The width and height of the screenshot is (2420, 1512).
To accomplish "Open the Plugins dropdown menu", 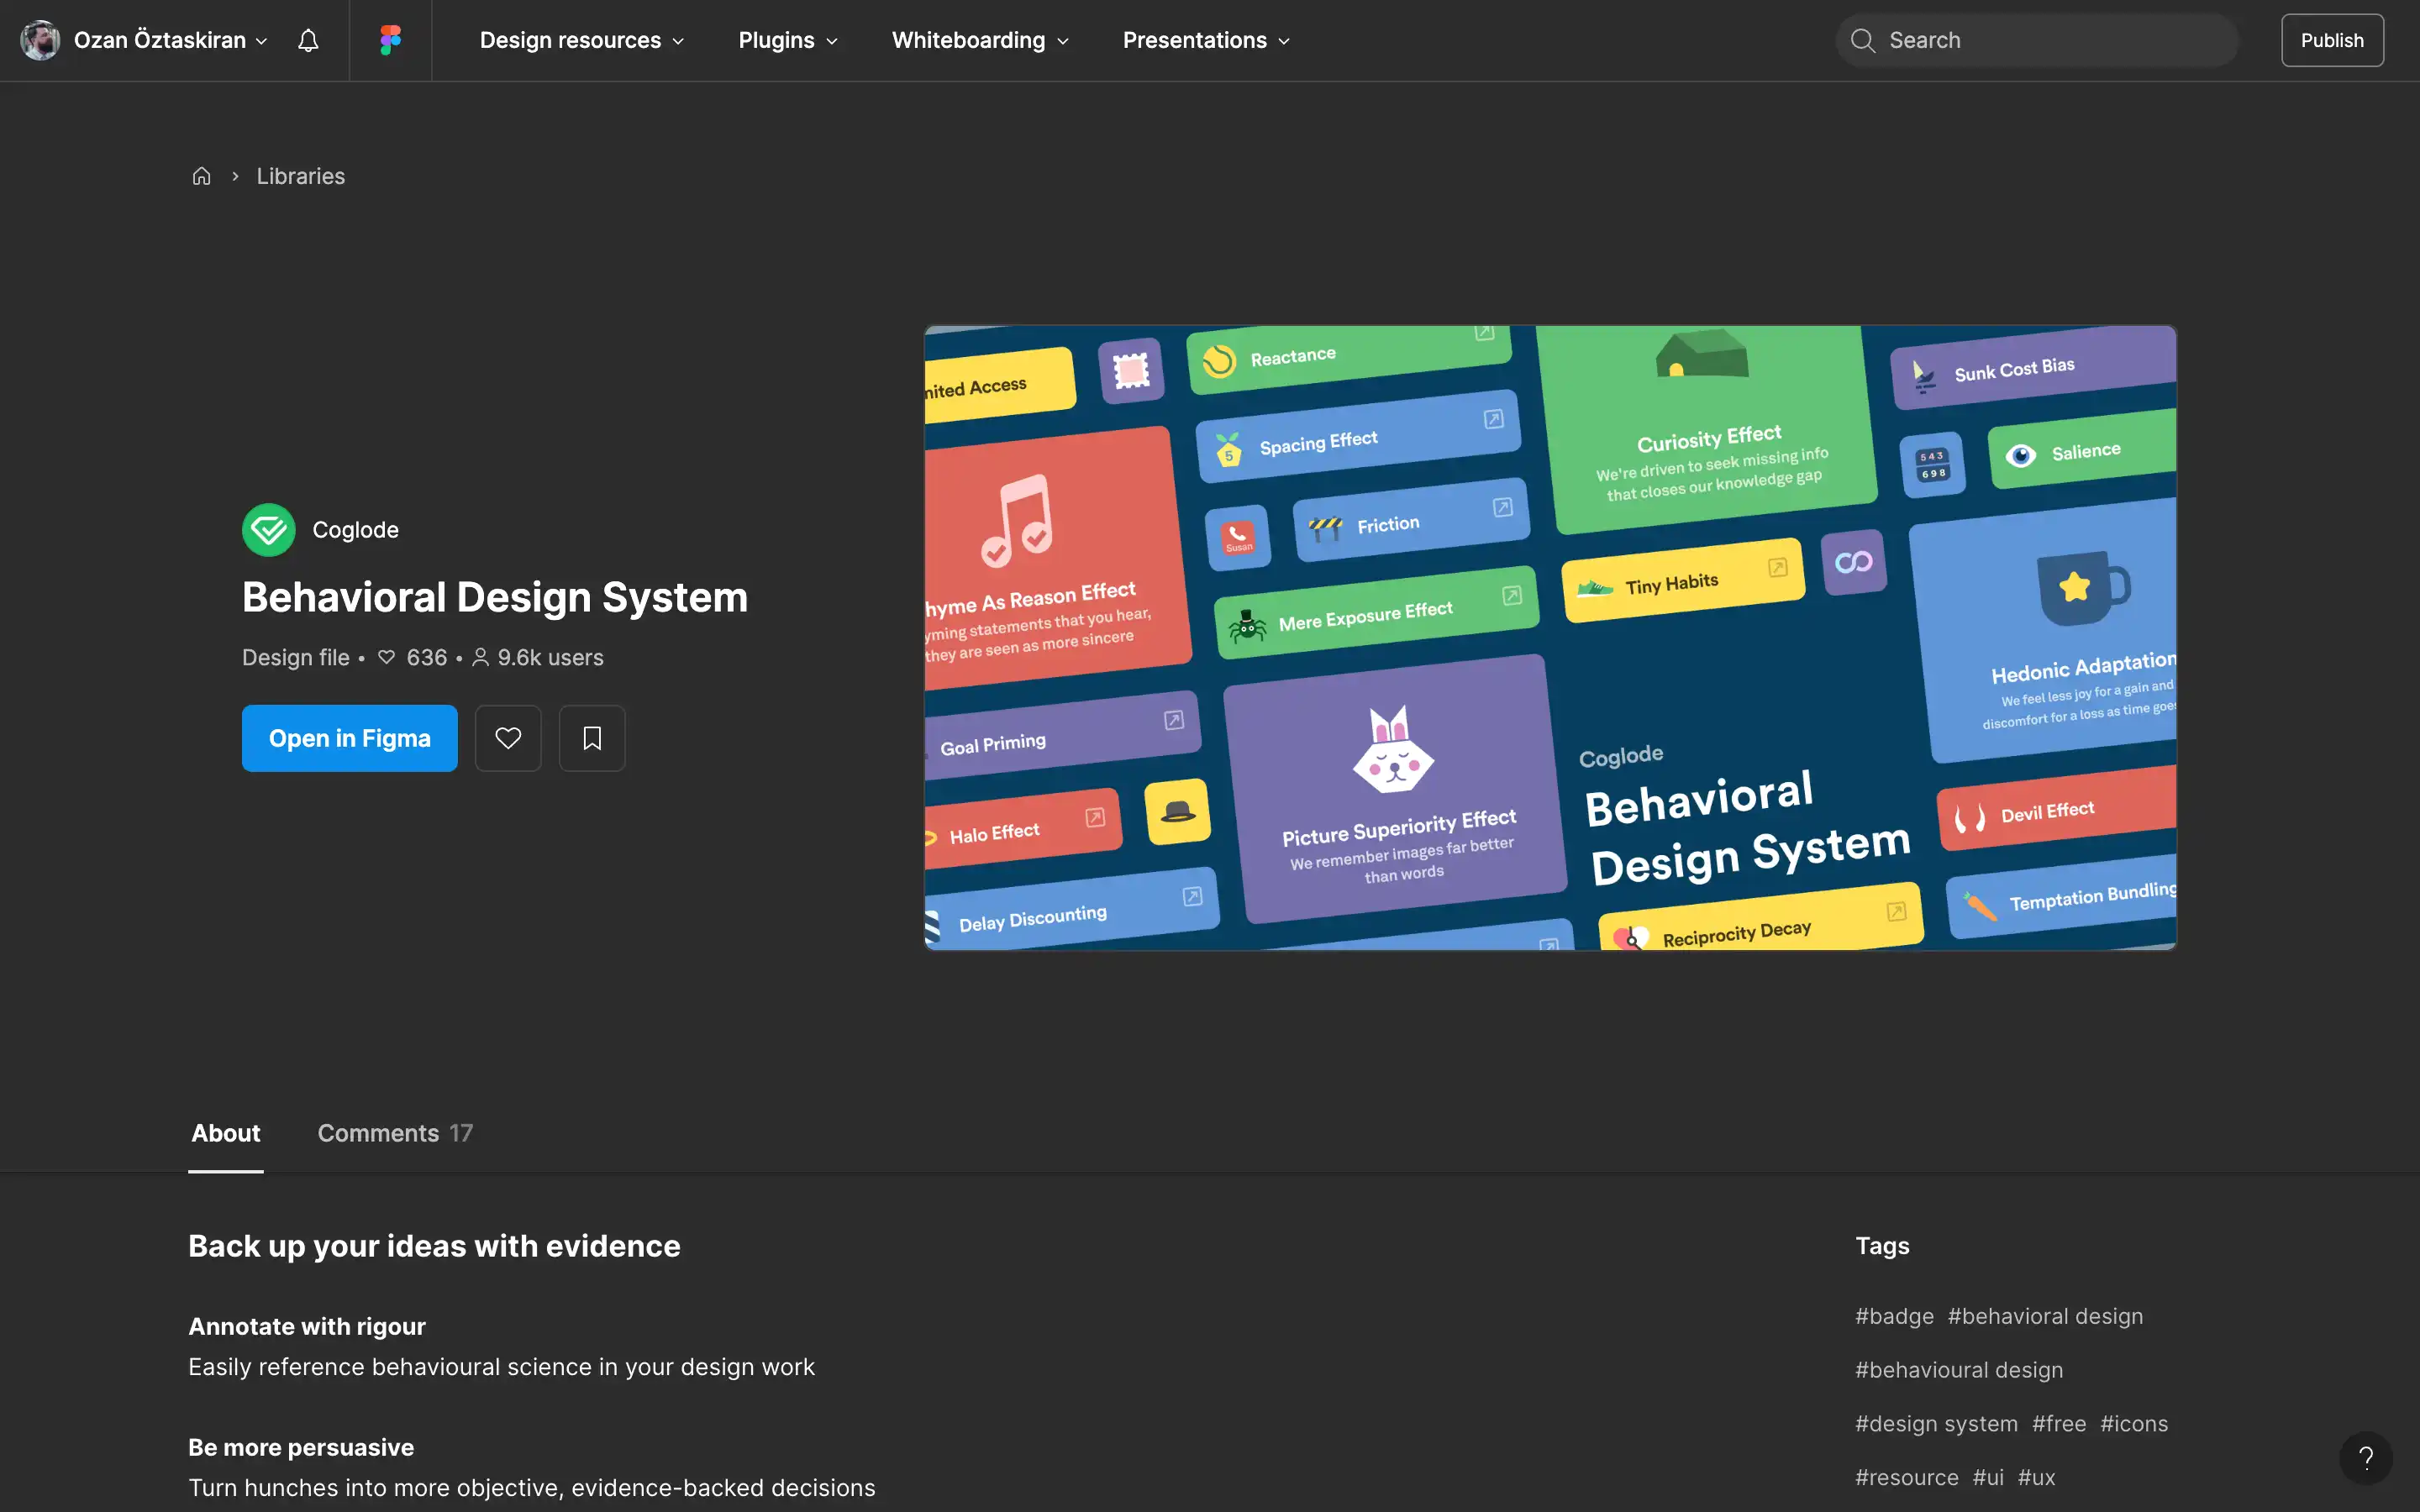I will (788, 40).
